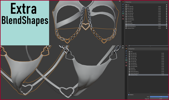This screenshot has width=169, height=100.
Task: Click the blue Value slider
Action: (159, 97)
